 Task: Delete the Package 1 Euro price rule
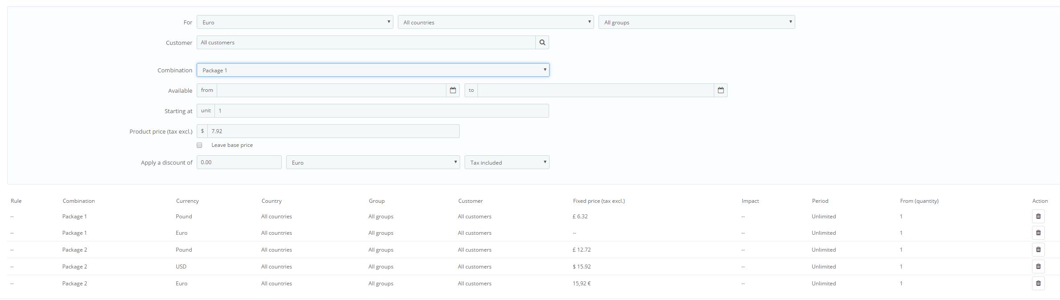tap(1038, 233)
